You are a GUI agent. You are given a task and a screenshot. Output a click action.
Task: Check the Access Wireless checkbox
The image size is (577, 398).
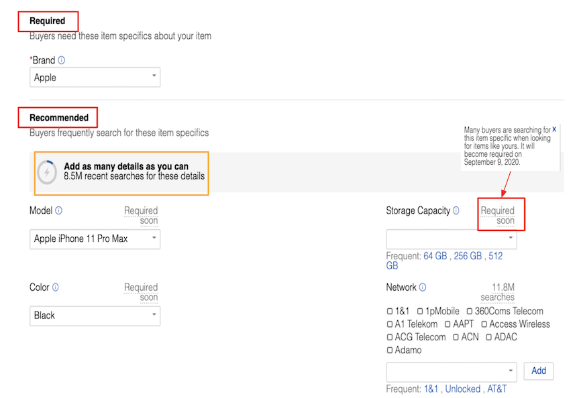click(484, 324)
